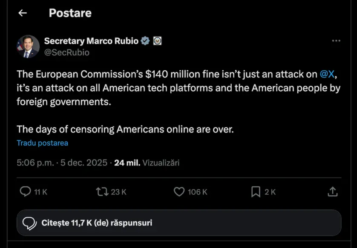357x248 pixels.
Task: Click the share upload icon
Action: click(x=333, y=192)
